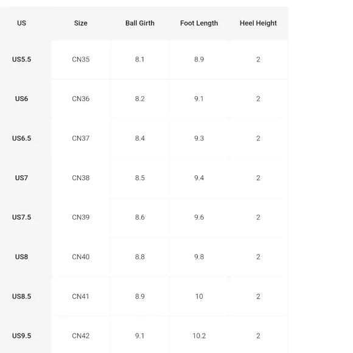Click the US6 row label
Image resolution: width=353 pixels, height=353 pixels.
tap(22, 99)
